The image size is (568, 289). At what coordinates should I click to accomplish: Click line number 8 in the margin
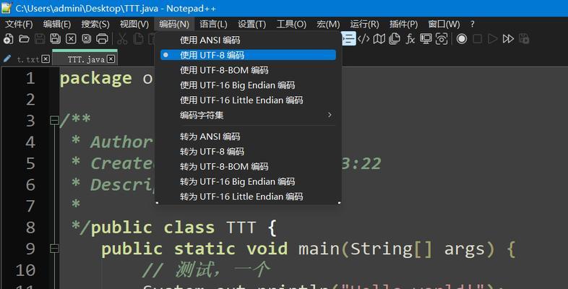[x=30, y=228]
